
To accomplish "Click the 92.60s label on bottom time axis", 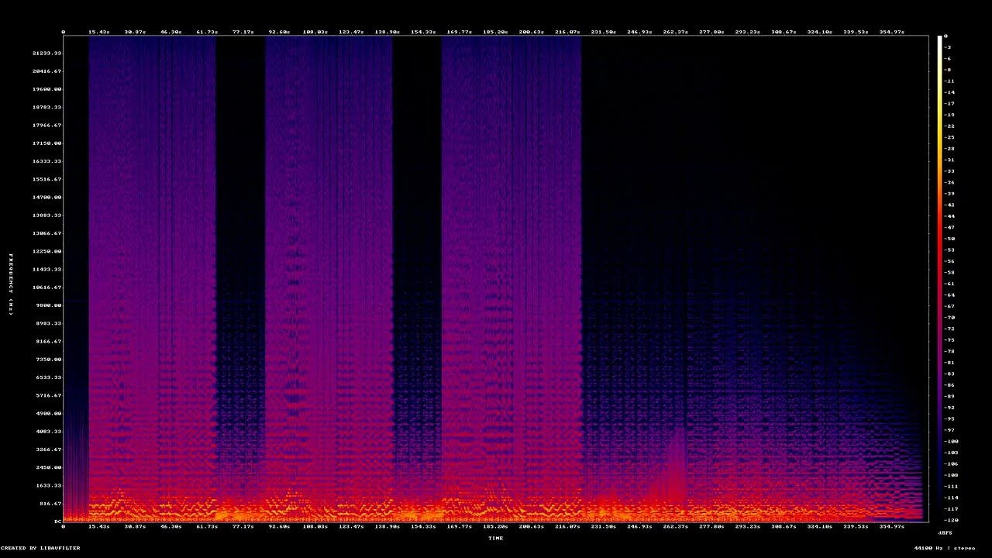I will (279, 526).
